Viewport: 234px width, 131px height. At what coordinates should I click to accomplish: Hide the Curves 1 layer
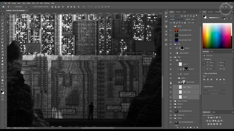171,48
